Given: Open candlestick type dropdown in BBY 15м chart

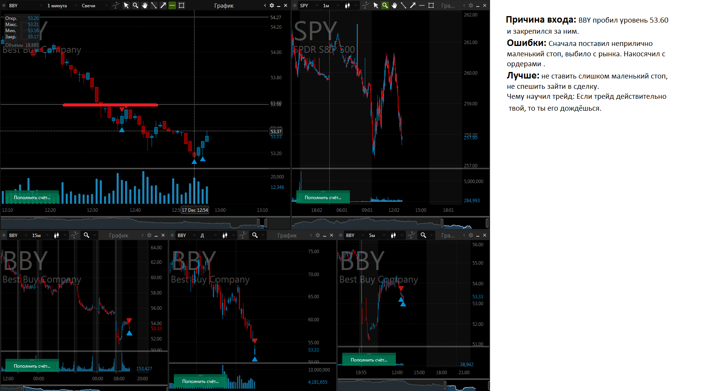Looking at the screenshot, I should [59, 235].
